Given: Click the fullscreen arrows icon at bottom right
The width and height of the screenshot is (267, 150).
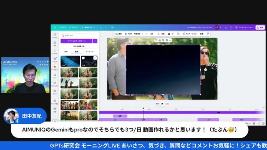Looking at the screenshot, I should (259, 123).
